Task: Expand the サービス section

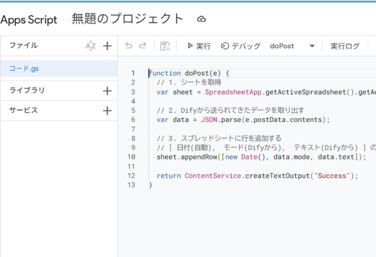Action: [24, 110]
